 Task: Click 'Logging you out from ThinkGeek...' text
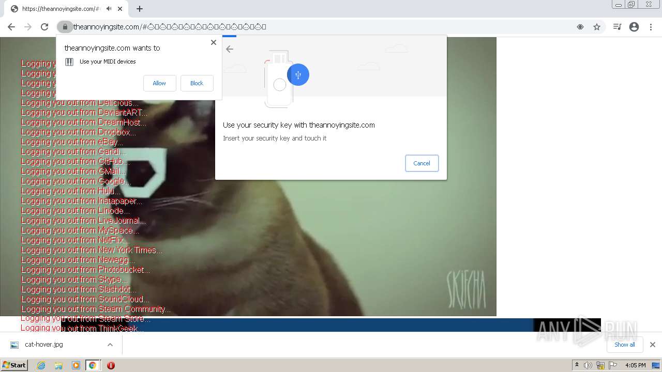coord(82,328)
